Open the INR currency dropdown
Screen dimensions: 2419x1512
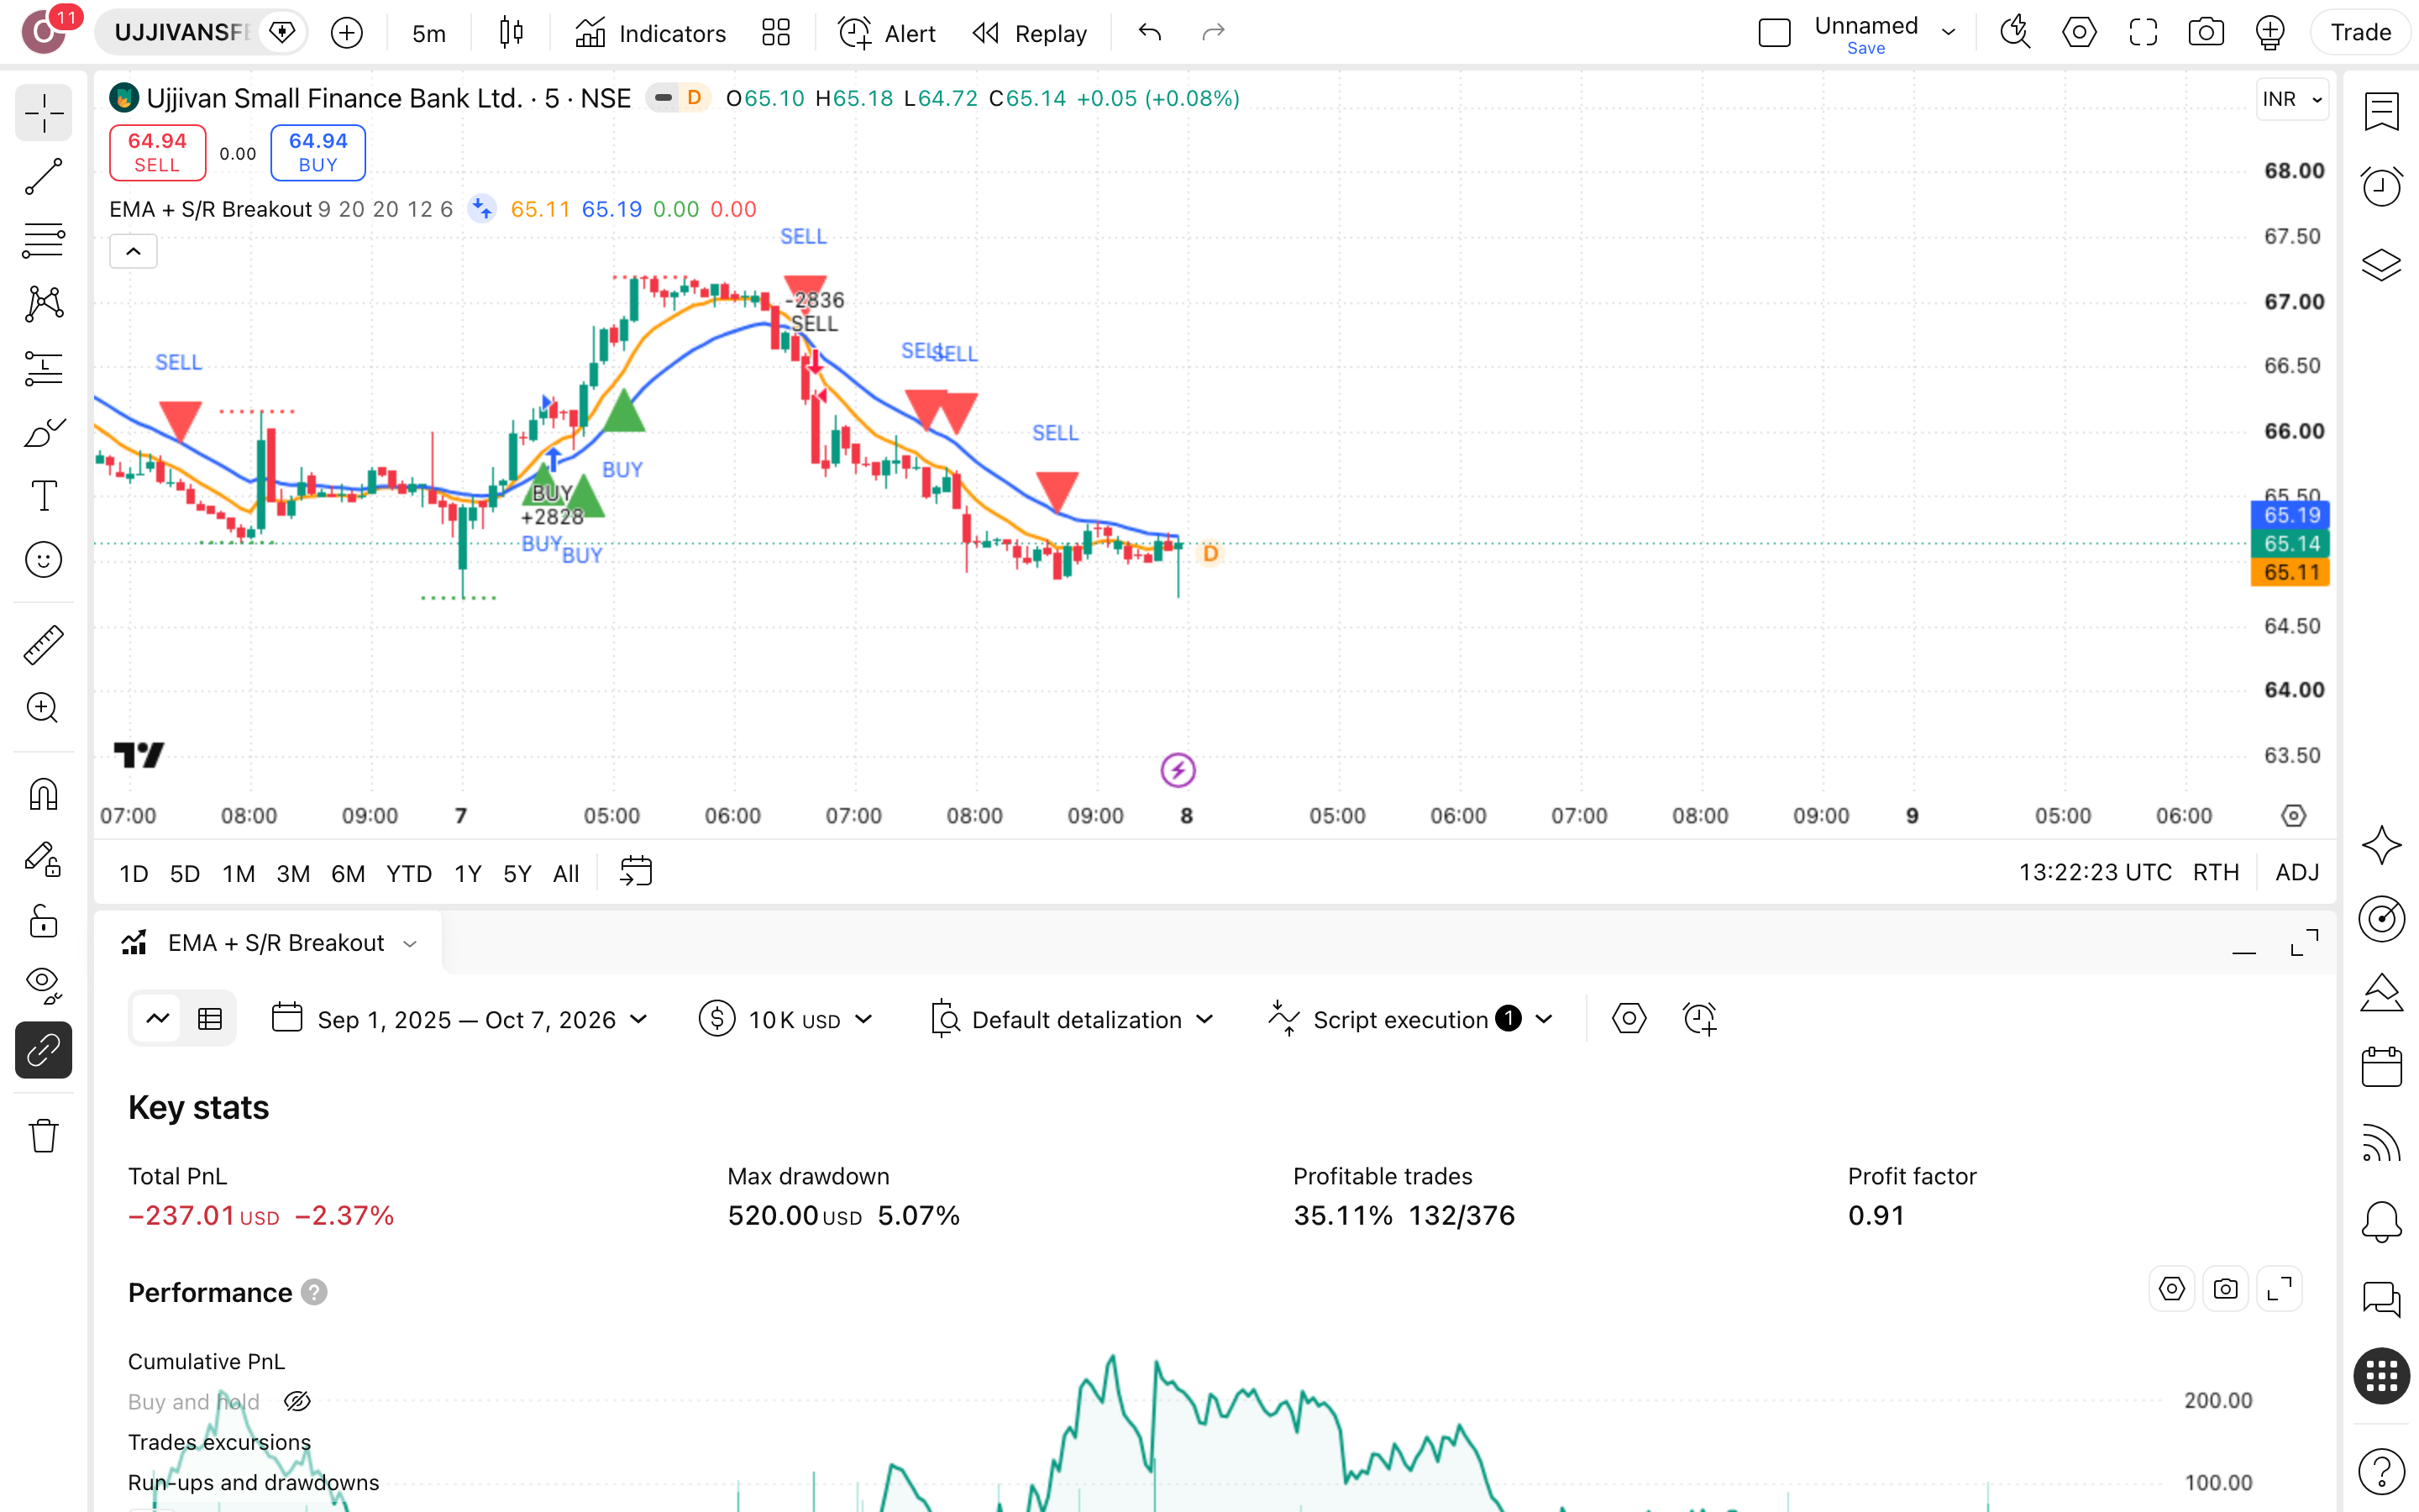(x=2292, y=99)
